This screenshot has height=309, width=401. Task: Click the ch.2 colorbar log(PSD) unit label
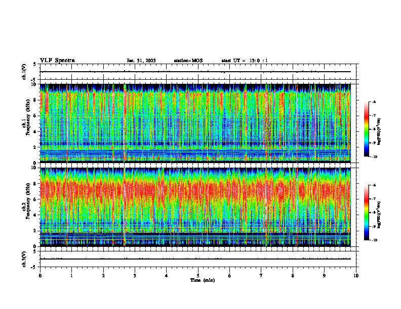379,215
